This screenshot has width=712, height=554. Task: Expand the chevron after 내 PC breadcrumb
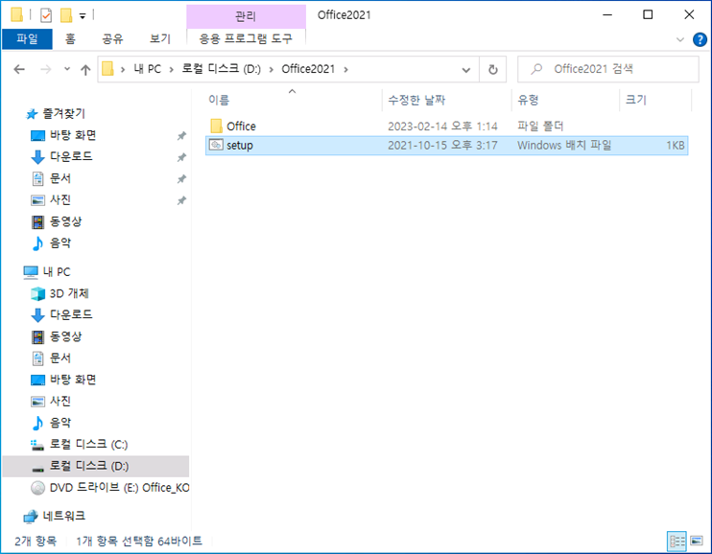click(x=171, y=69)
